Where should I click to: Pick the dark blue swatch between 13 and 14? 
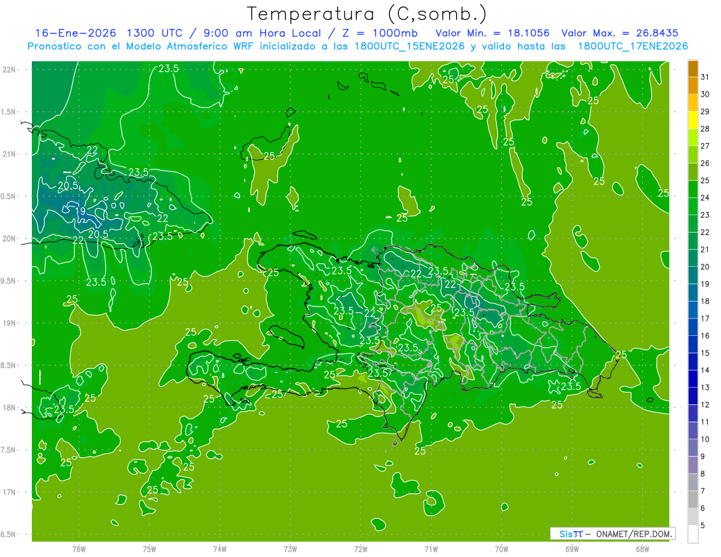tap(693, 379)
